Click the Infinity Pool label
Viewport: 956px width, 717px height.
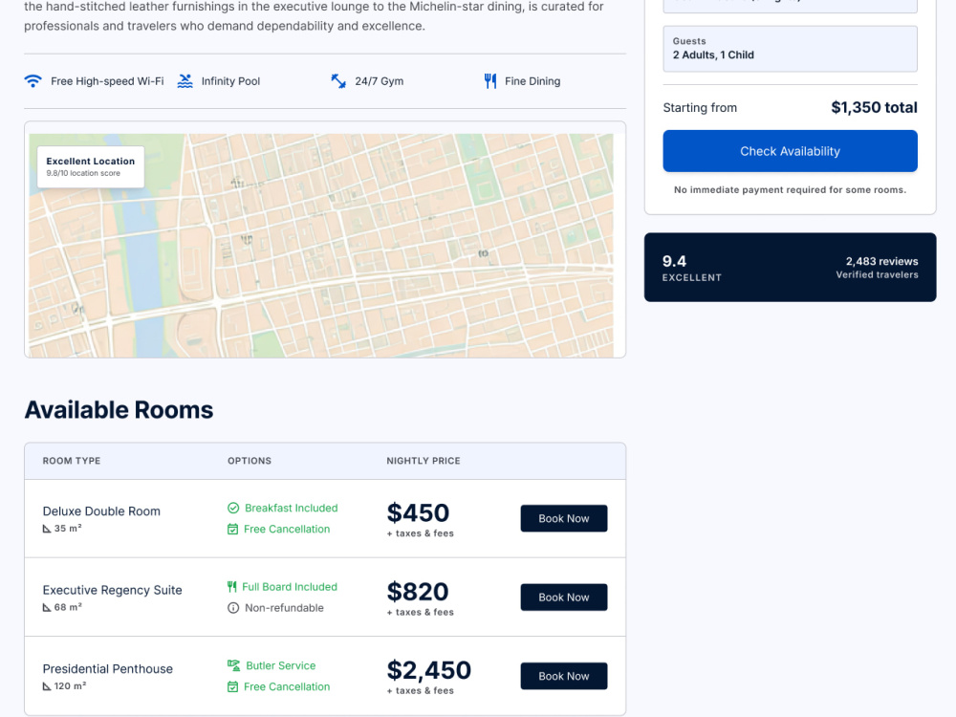click(x=230, y=81)
